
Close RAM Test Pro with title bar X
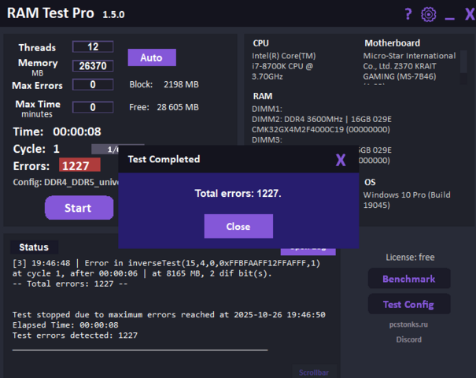(x=468, y=14)
